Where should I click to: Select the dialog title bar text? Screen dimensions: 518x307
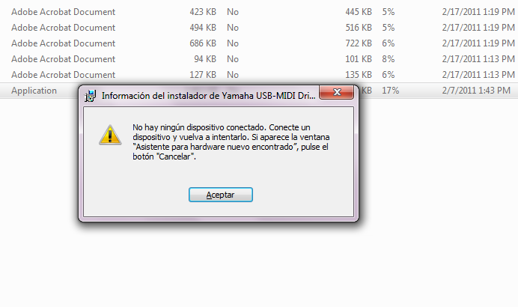coord(208,96)
